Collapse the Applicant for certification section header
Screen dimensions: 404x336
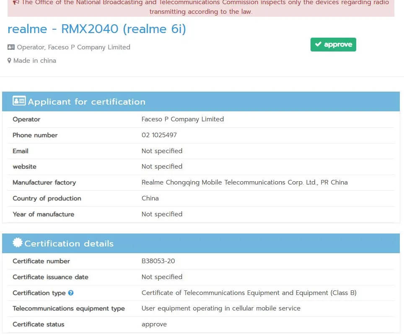pos(201,102)
